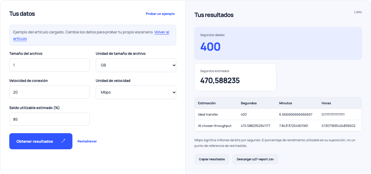371x174 pixels.
Task: Click the cell 470.5882352941177
Action: click(256, 126)
